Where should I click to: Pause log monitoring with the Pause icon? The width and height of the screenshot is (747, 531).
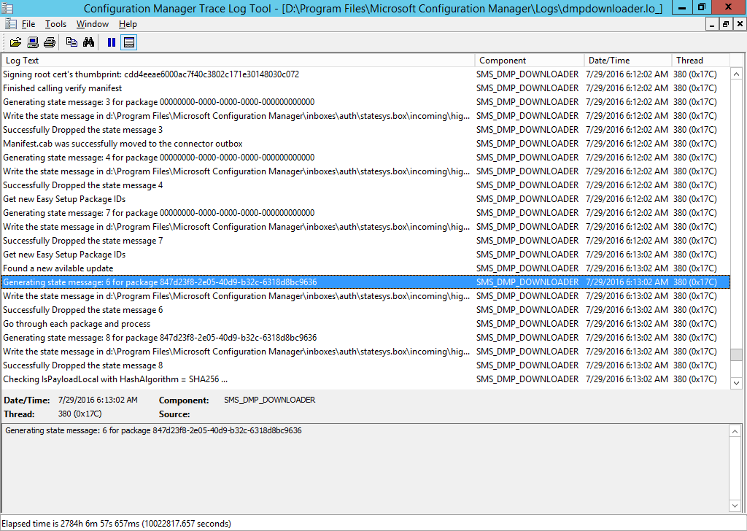click(x=112, y=42)
